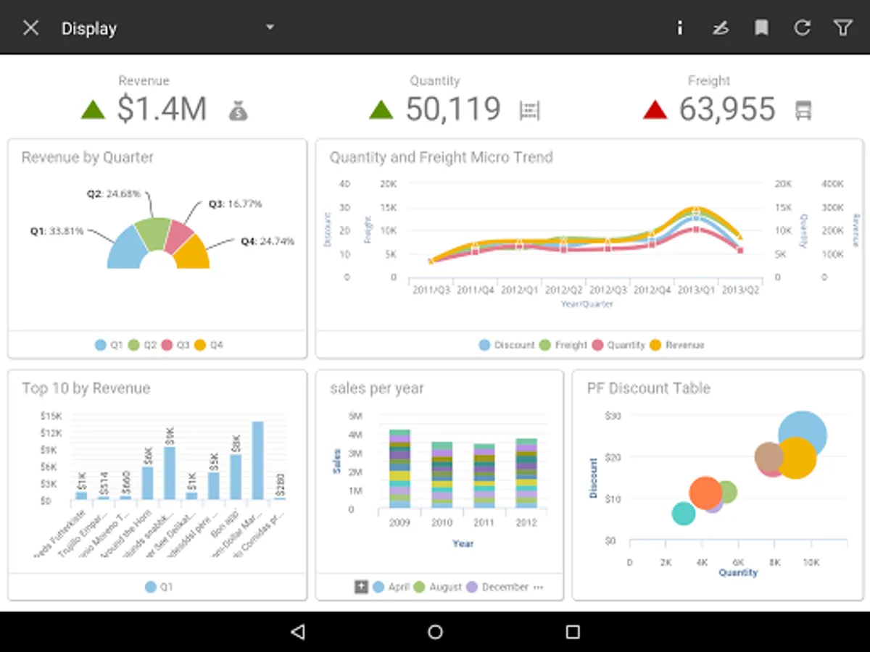Screen dimensions: 870x652
Task: Open the filter funnel icon
Action: point(842,28)
